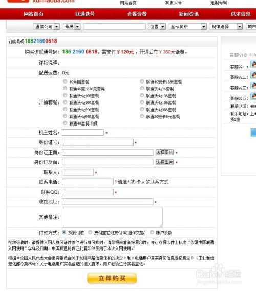Click the number search input field
This screenshot has width=256, height=291.
115,27
